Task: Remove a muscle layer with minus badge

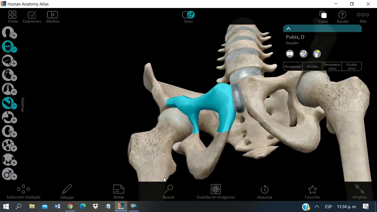Action: click(x=14, y=106)
